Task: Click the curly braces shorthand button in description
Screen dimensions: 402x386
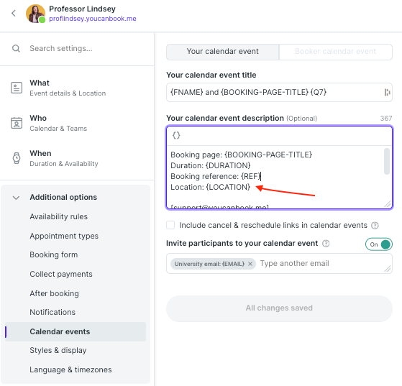Action: point(176,135)
